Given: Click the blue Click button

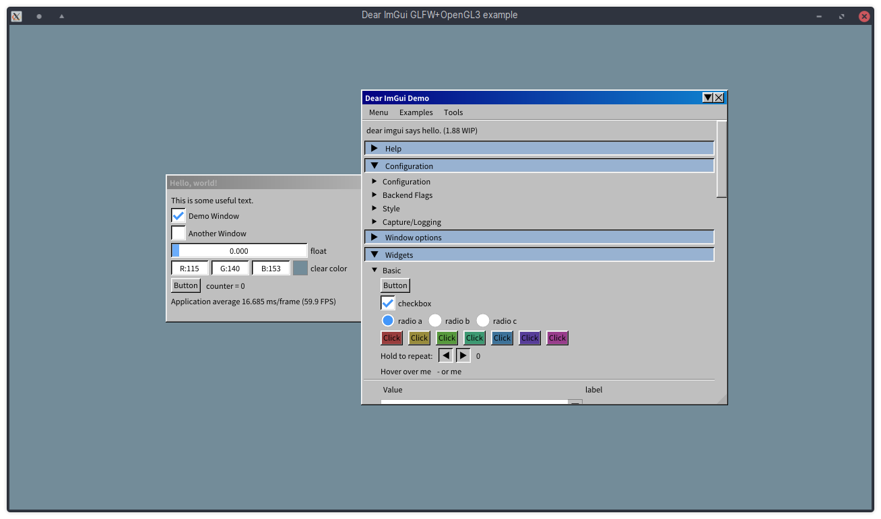Looking at the screenshot, I should point(502,338).
